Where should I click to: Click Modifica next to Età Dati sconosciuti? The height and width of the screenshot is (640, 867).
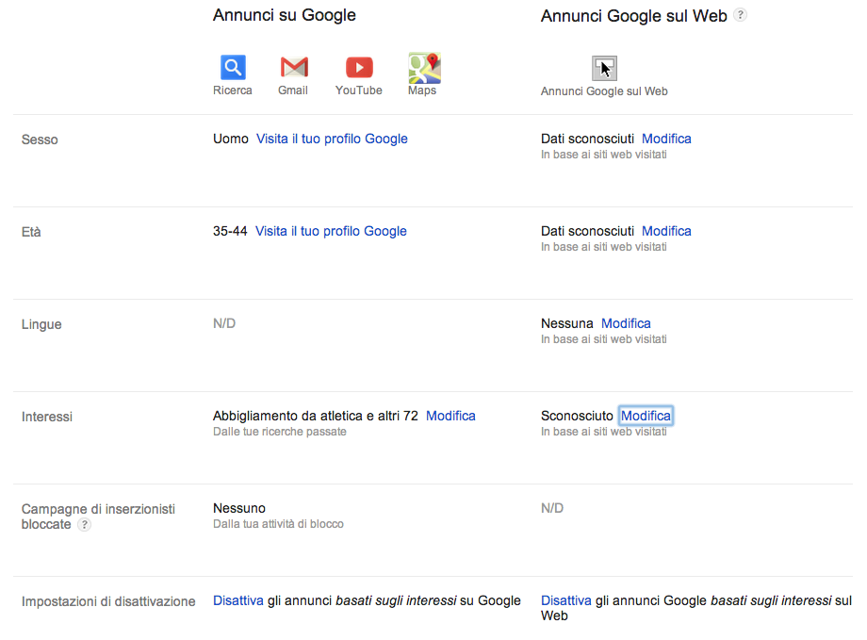tap(666, 231)
